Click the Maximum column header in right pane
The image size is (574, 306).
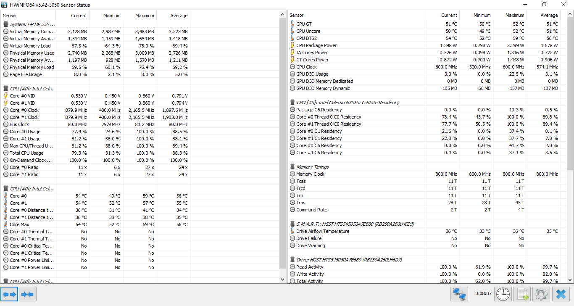pyautogui.click(x=510, y=15)
